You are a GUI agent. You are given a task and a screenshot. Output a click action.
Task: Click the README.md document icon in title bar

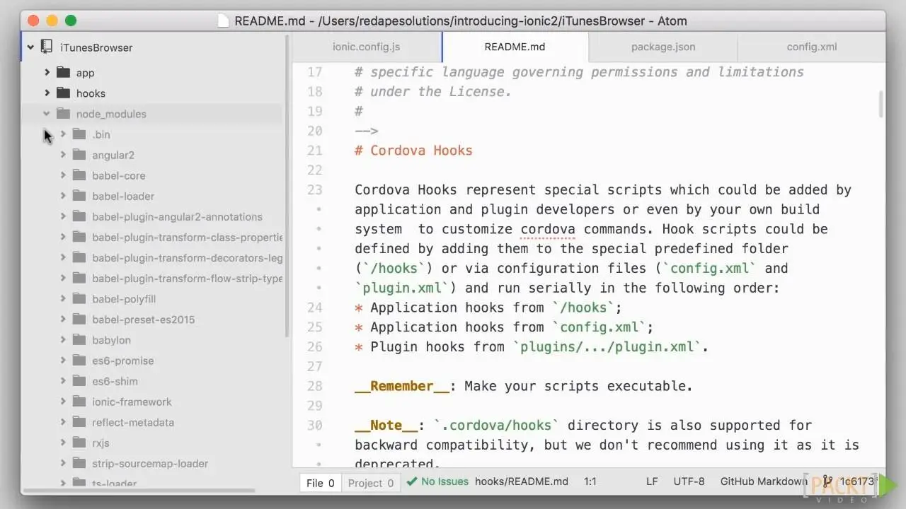pos(224,21)
